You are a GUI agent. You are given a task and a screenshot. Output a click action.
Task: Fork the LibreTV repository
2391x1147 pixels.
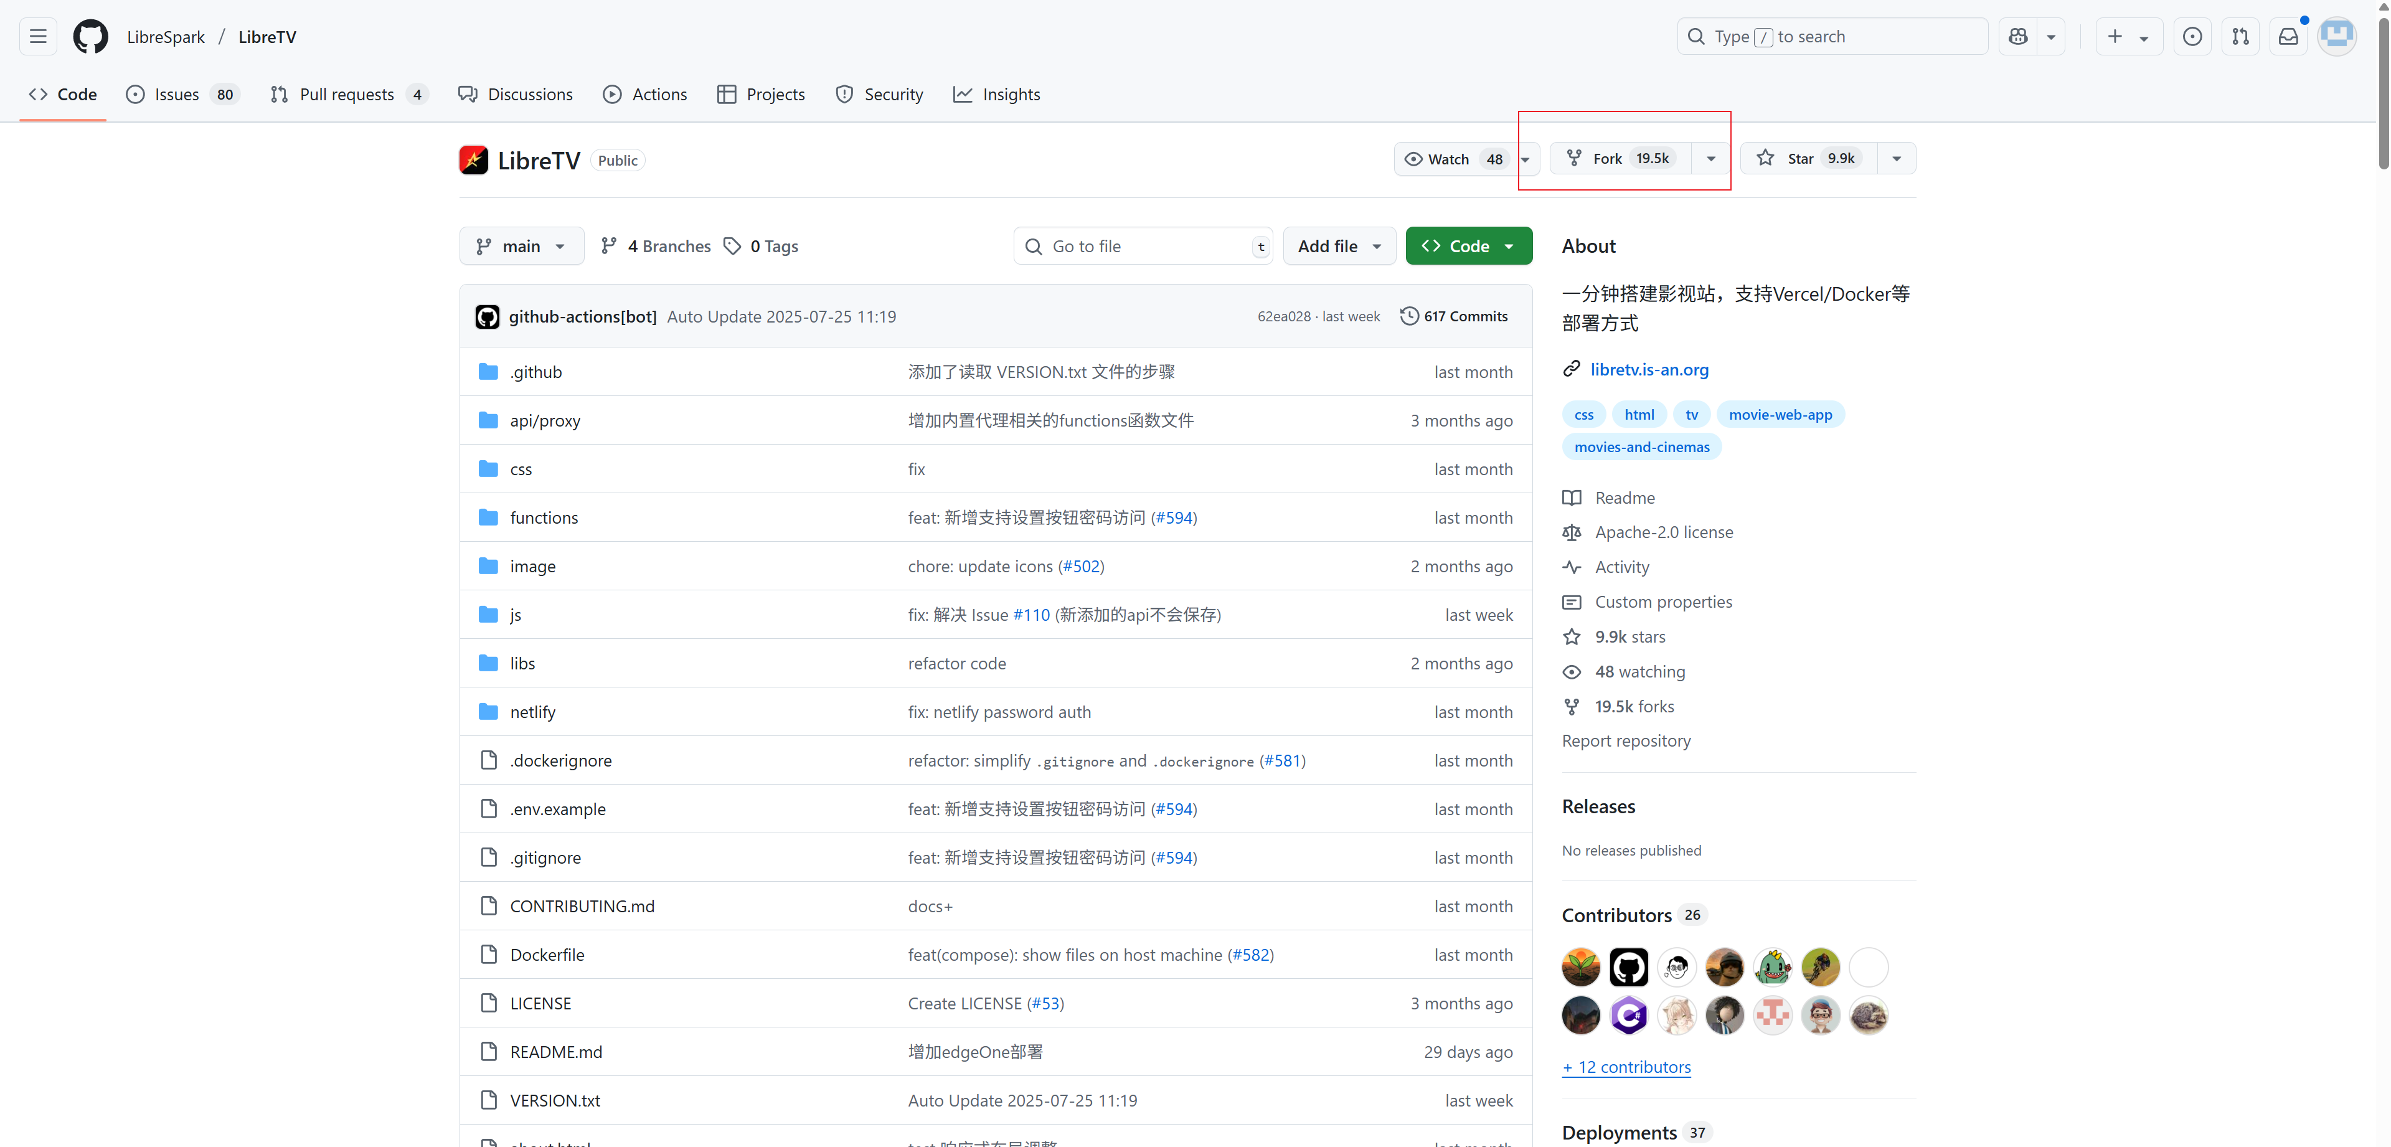pos(1621,159)
